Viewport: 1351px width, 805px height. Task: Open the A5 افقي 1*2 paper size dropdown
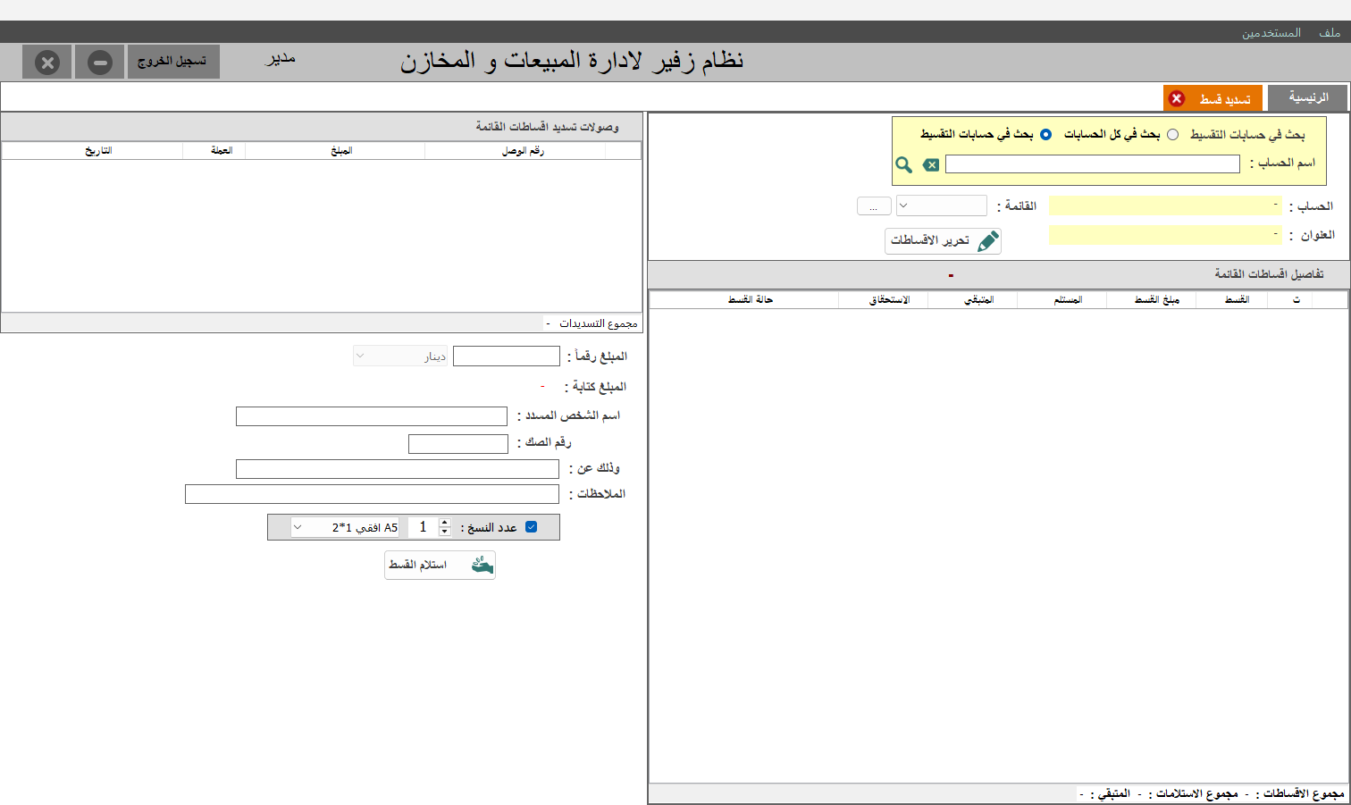tap(346, 527)
